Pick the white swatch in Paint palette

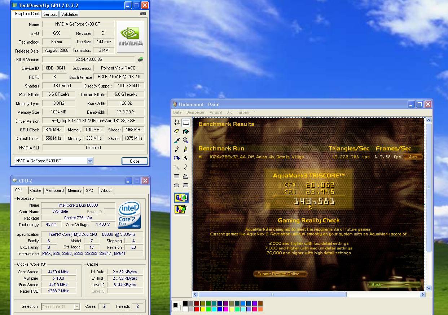(x=185, y=309)
